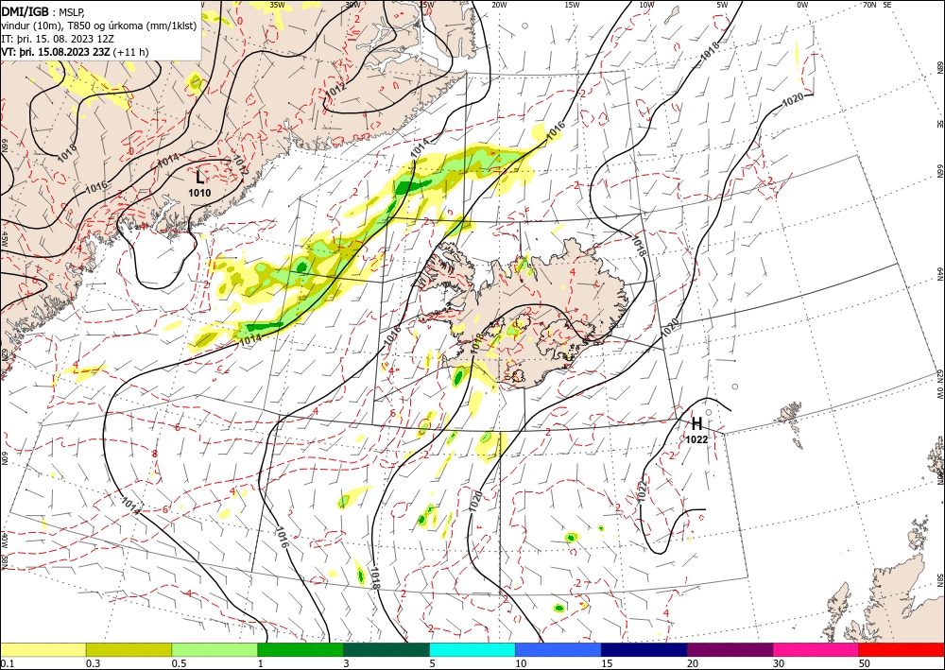Click the pale yellow 0.1 legend swatch

point(43,649)
